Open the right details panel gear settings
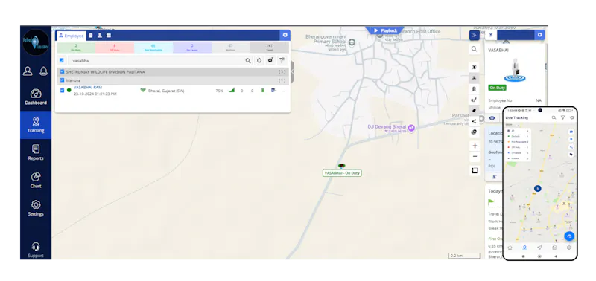 (x=539, y=35)
